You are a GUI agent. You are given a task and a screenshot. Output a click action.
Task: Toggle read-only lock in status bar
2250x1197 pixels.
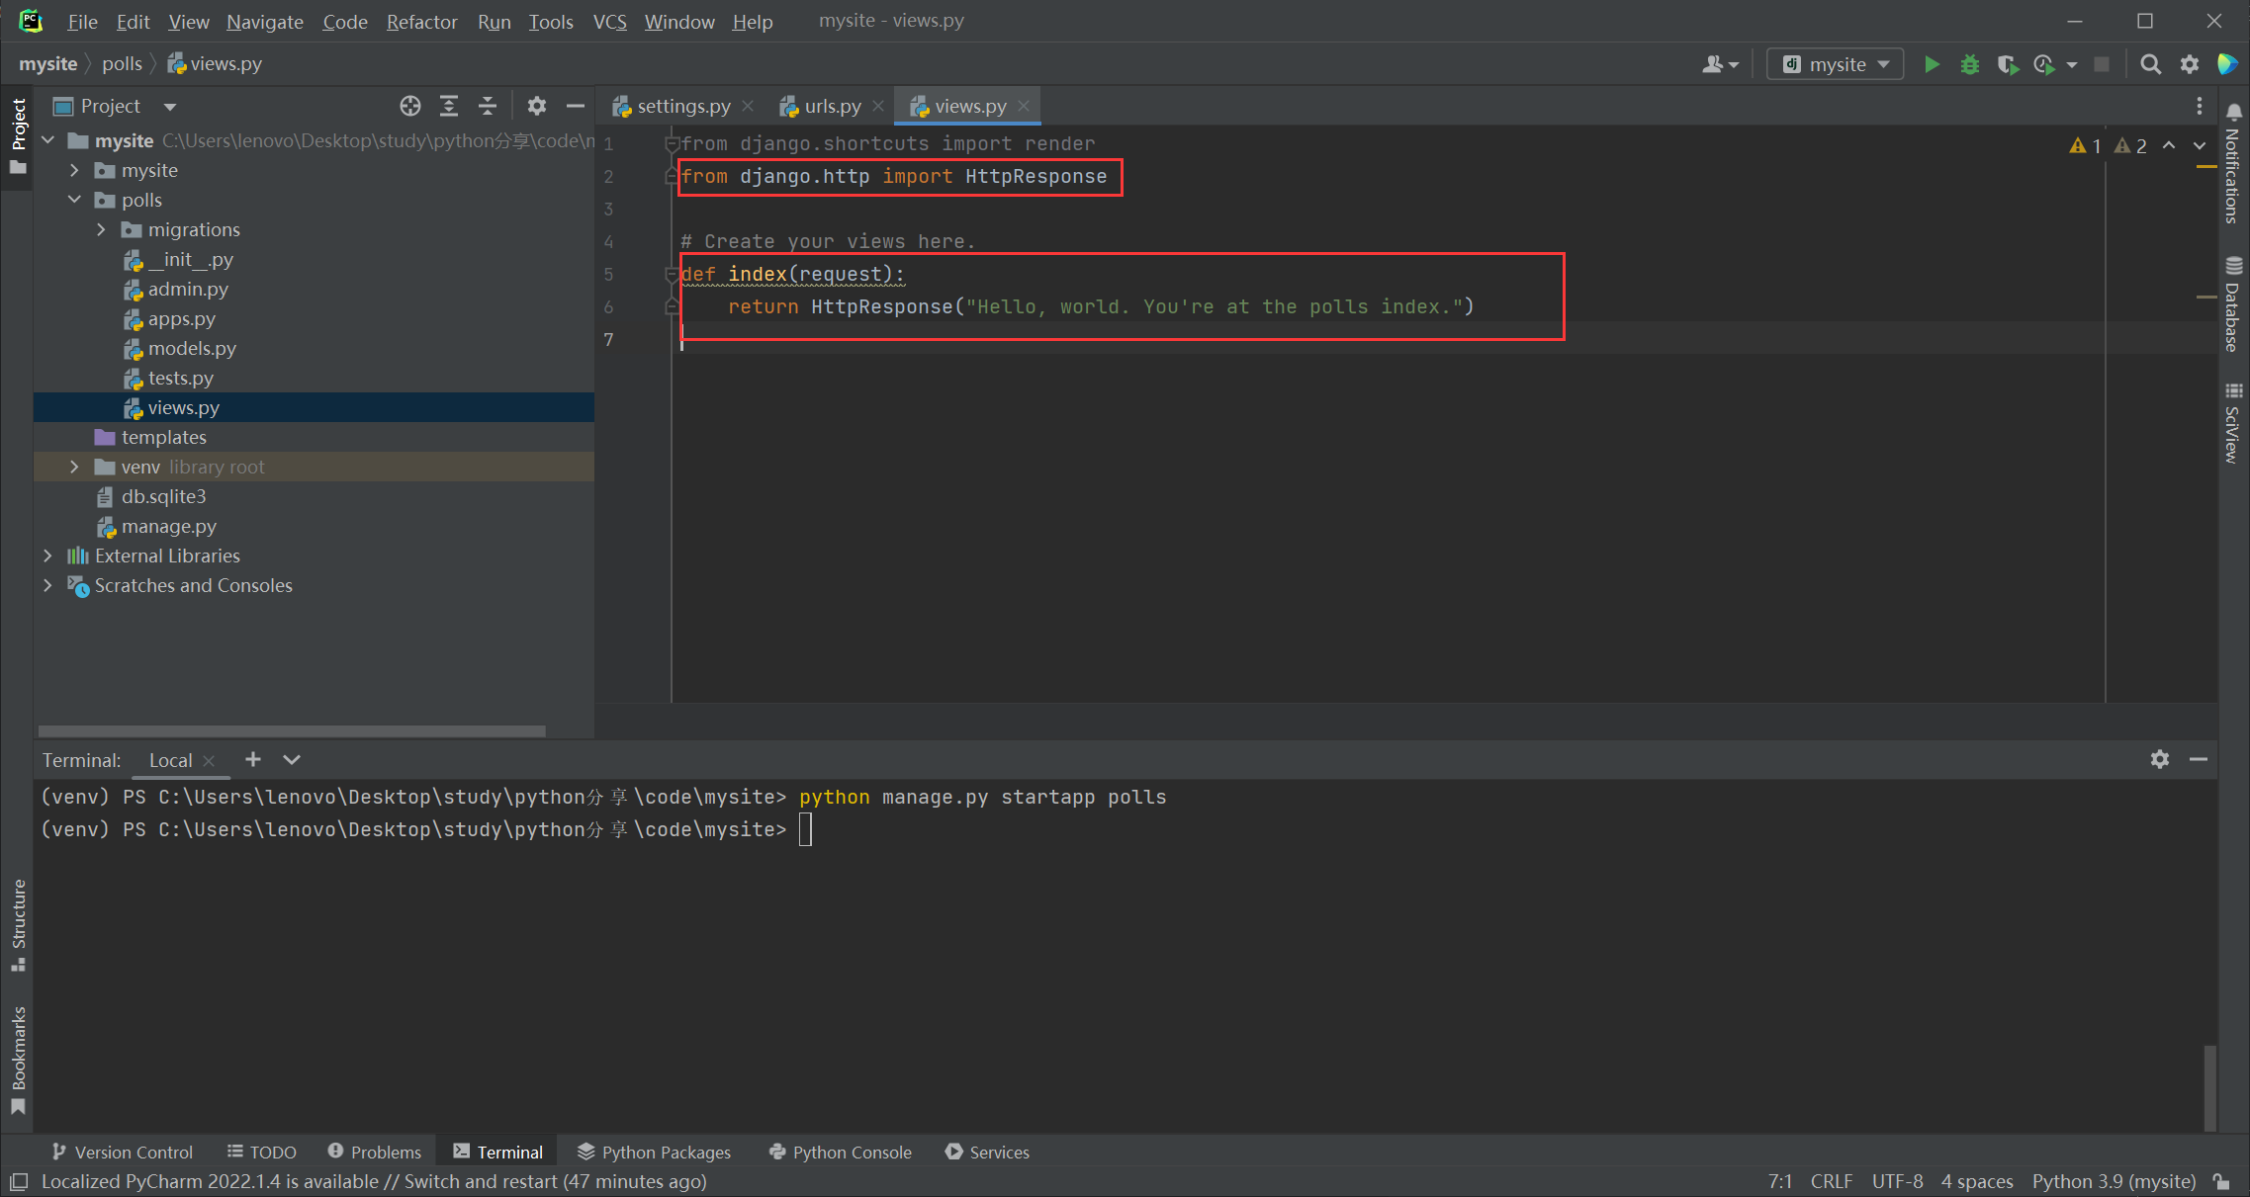coord(2221,1181)
